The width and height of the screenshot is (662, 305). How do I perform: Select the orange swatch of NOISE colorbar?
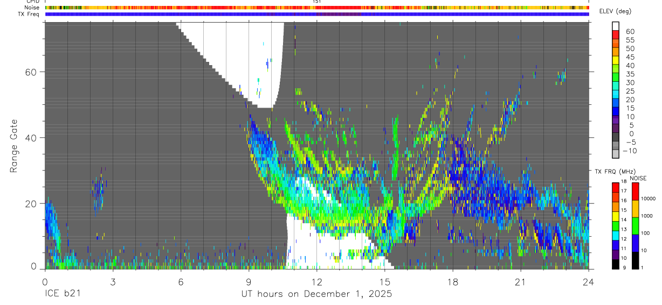[635, 209]
